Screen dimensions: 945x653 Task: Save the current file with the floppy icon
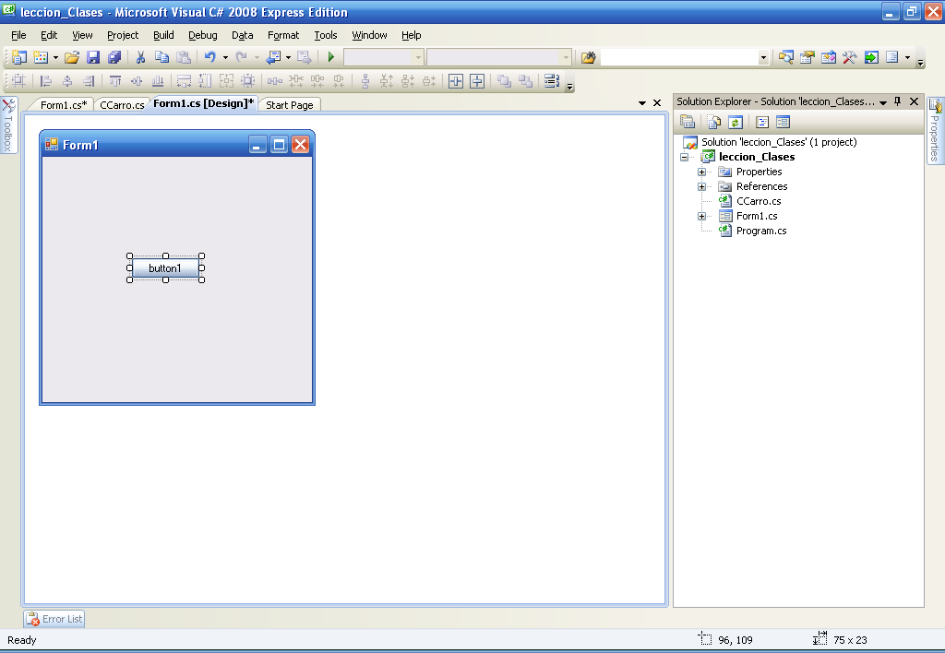pyautogui.click(x=93, y=57)
